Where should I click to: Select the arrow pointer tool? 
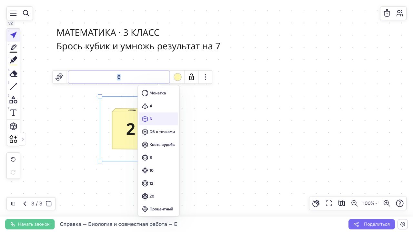[x=13, y=35]
